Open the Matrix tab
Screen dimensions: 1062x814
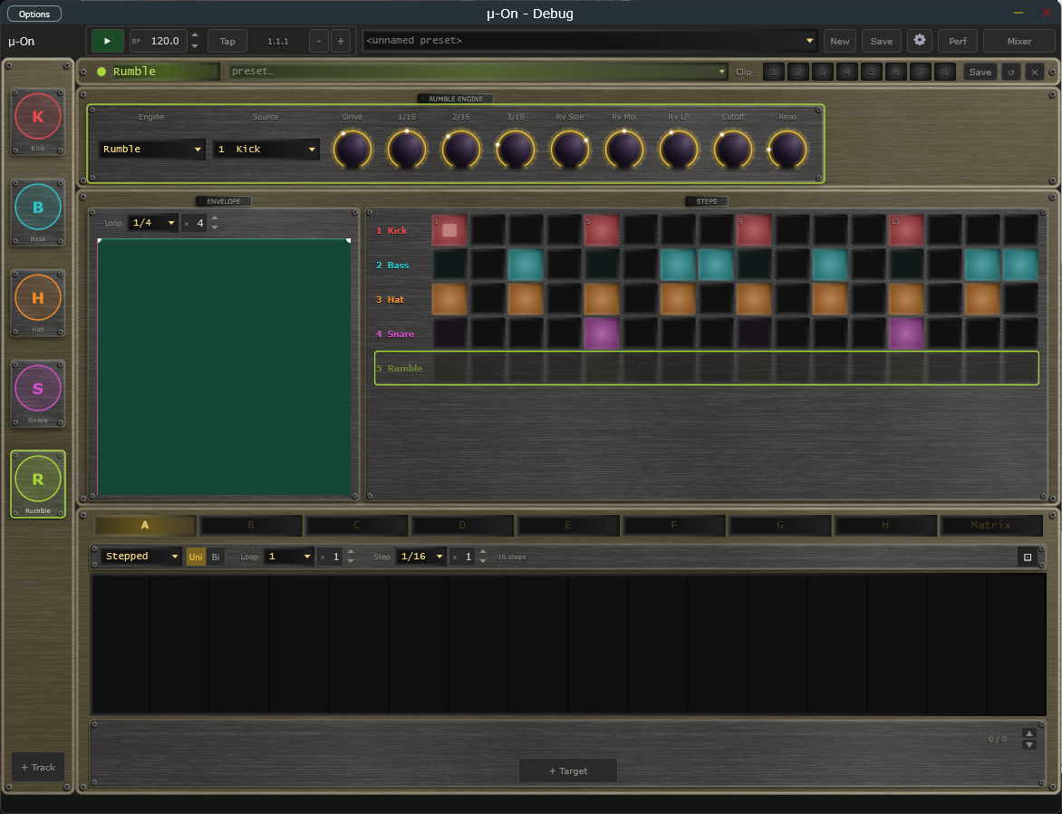[991, 525]
